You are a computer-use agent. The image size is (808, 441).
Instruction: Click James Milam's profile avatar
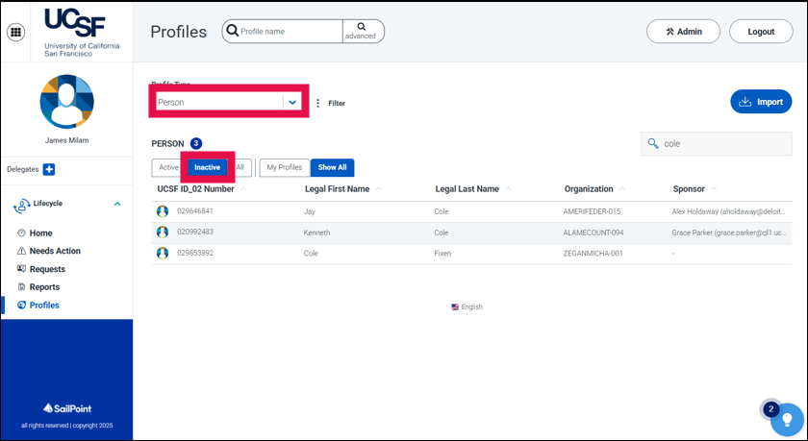(x=67, y=102)
